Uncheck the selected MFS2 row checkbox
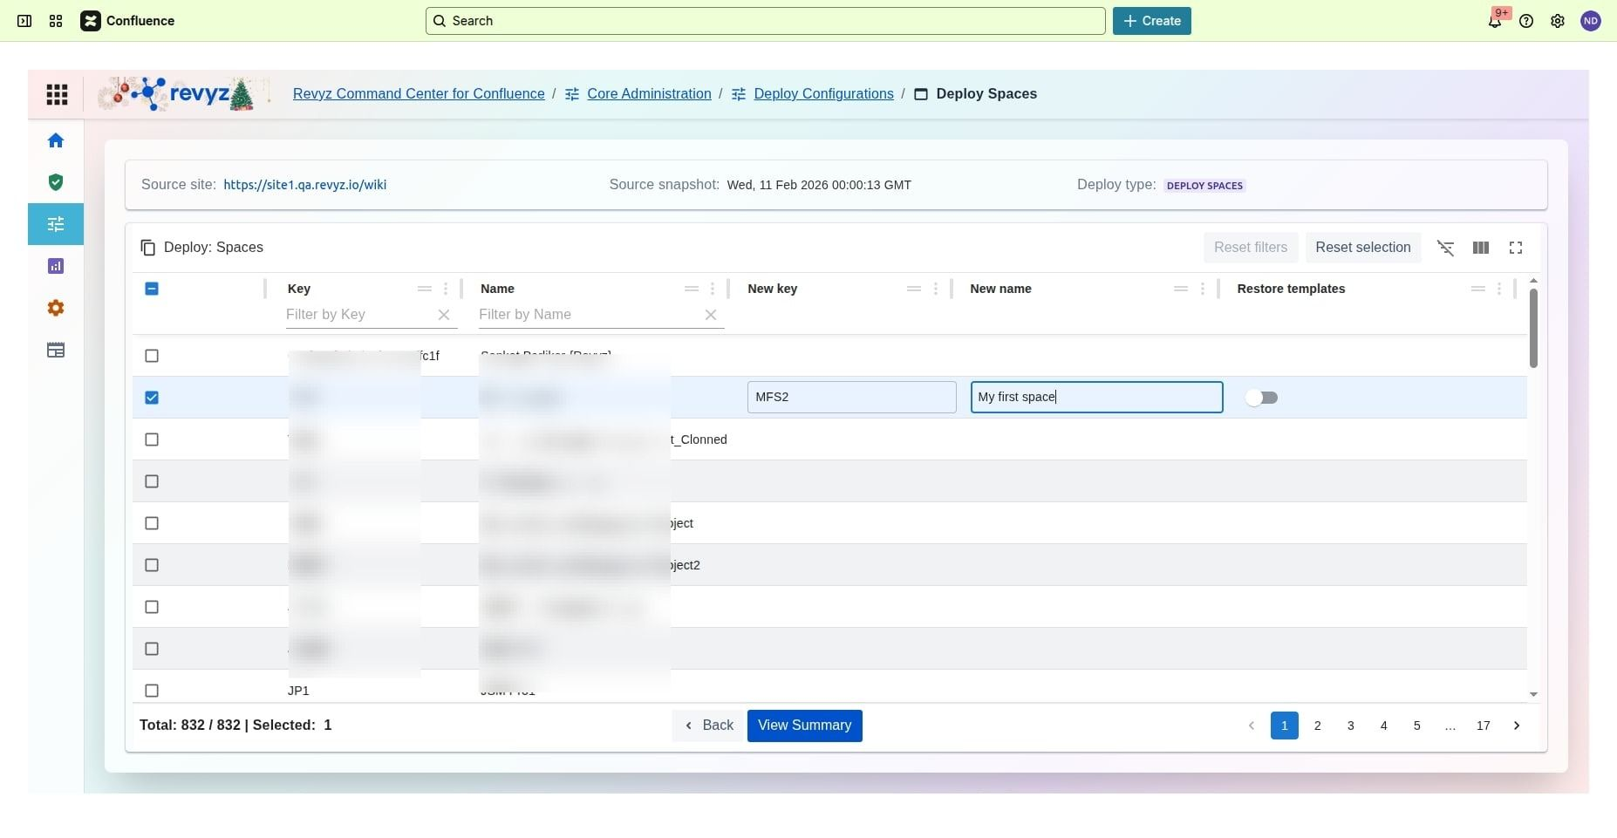The width and height of the screenshot is (1617, 838). tap(152, 398)
